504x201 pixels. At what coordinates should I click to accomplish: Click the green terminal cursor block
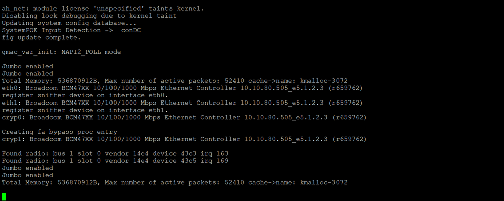[4, 197]
